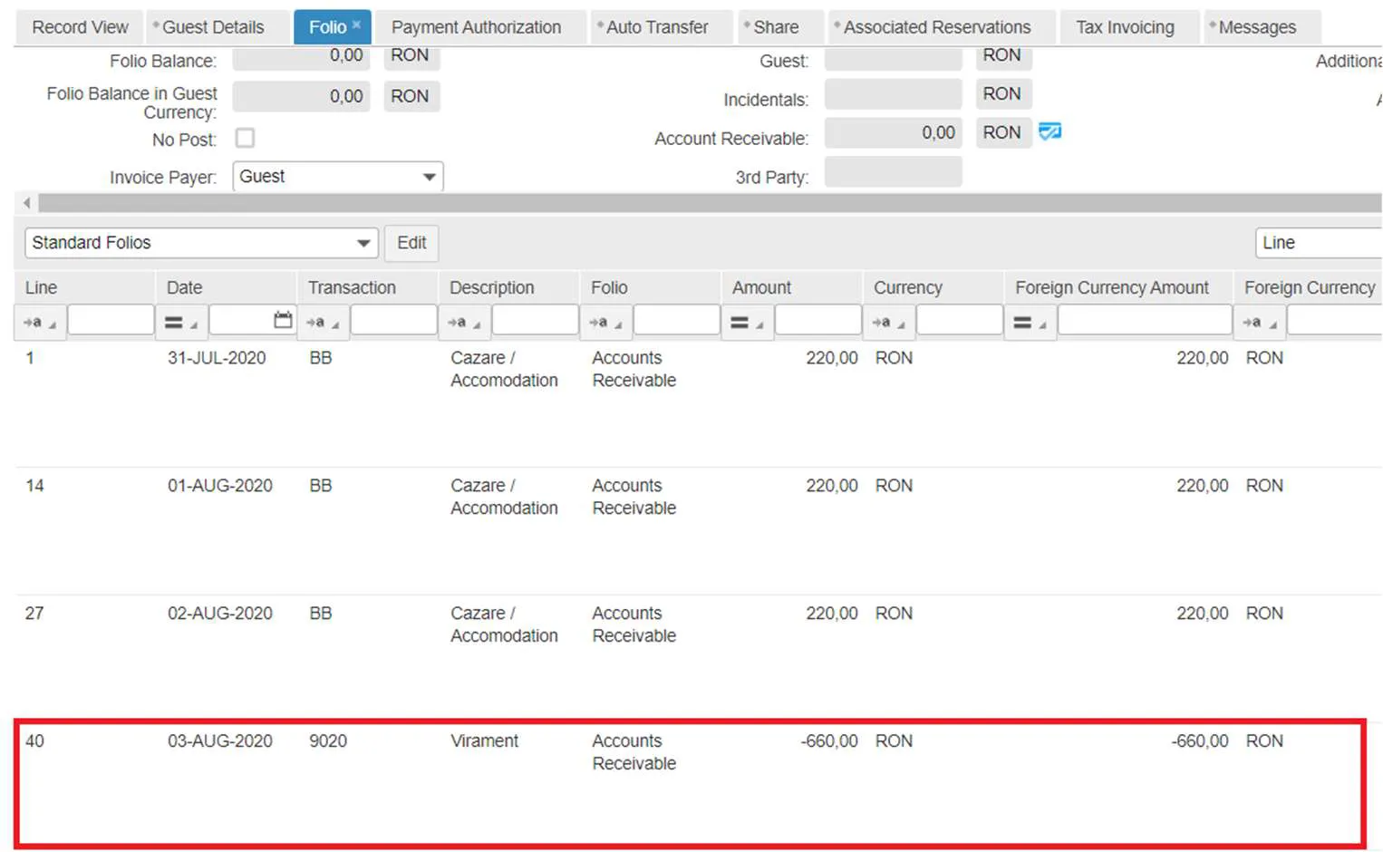
Task: Click the Edit button
Action: [x=411, y=243]
